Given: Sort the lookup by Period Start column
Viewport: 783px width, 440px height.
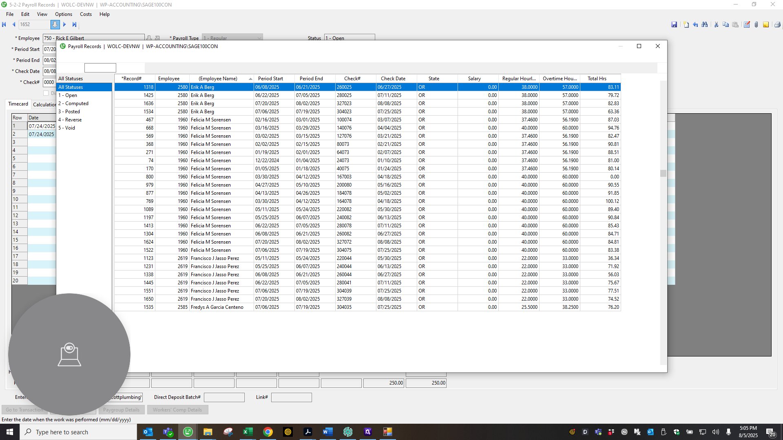Looking at the screenshot, I should click(x=274, y=79).
